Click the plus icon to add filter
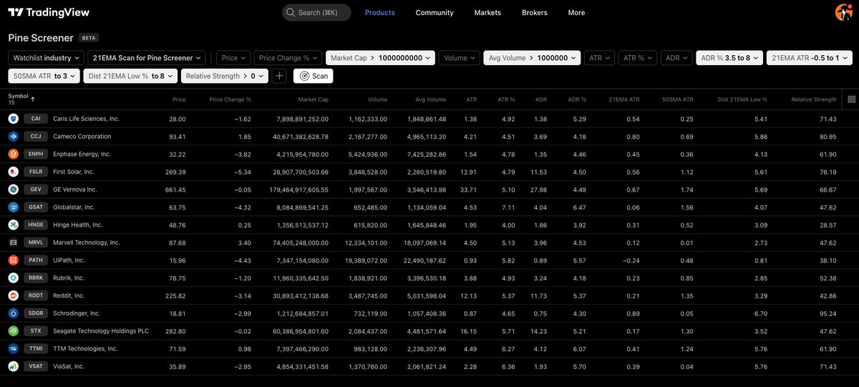The height and width of the screenshot is (387, 859). (279, 76)
